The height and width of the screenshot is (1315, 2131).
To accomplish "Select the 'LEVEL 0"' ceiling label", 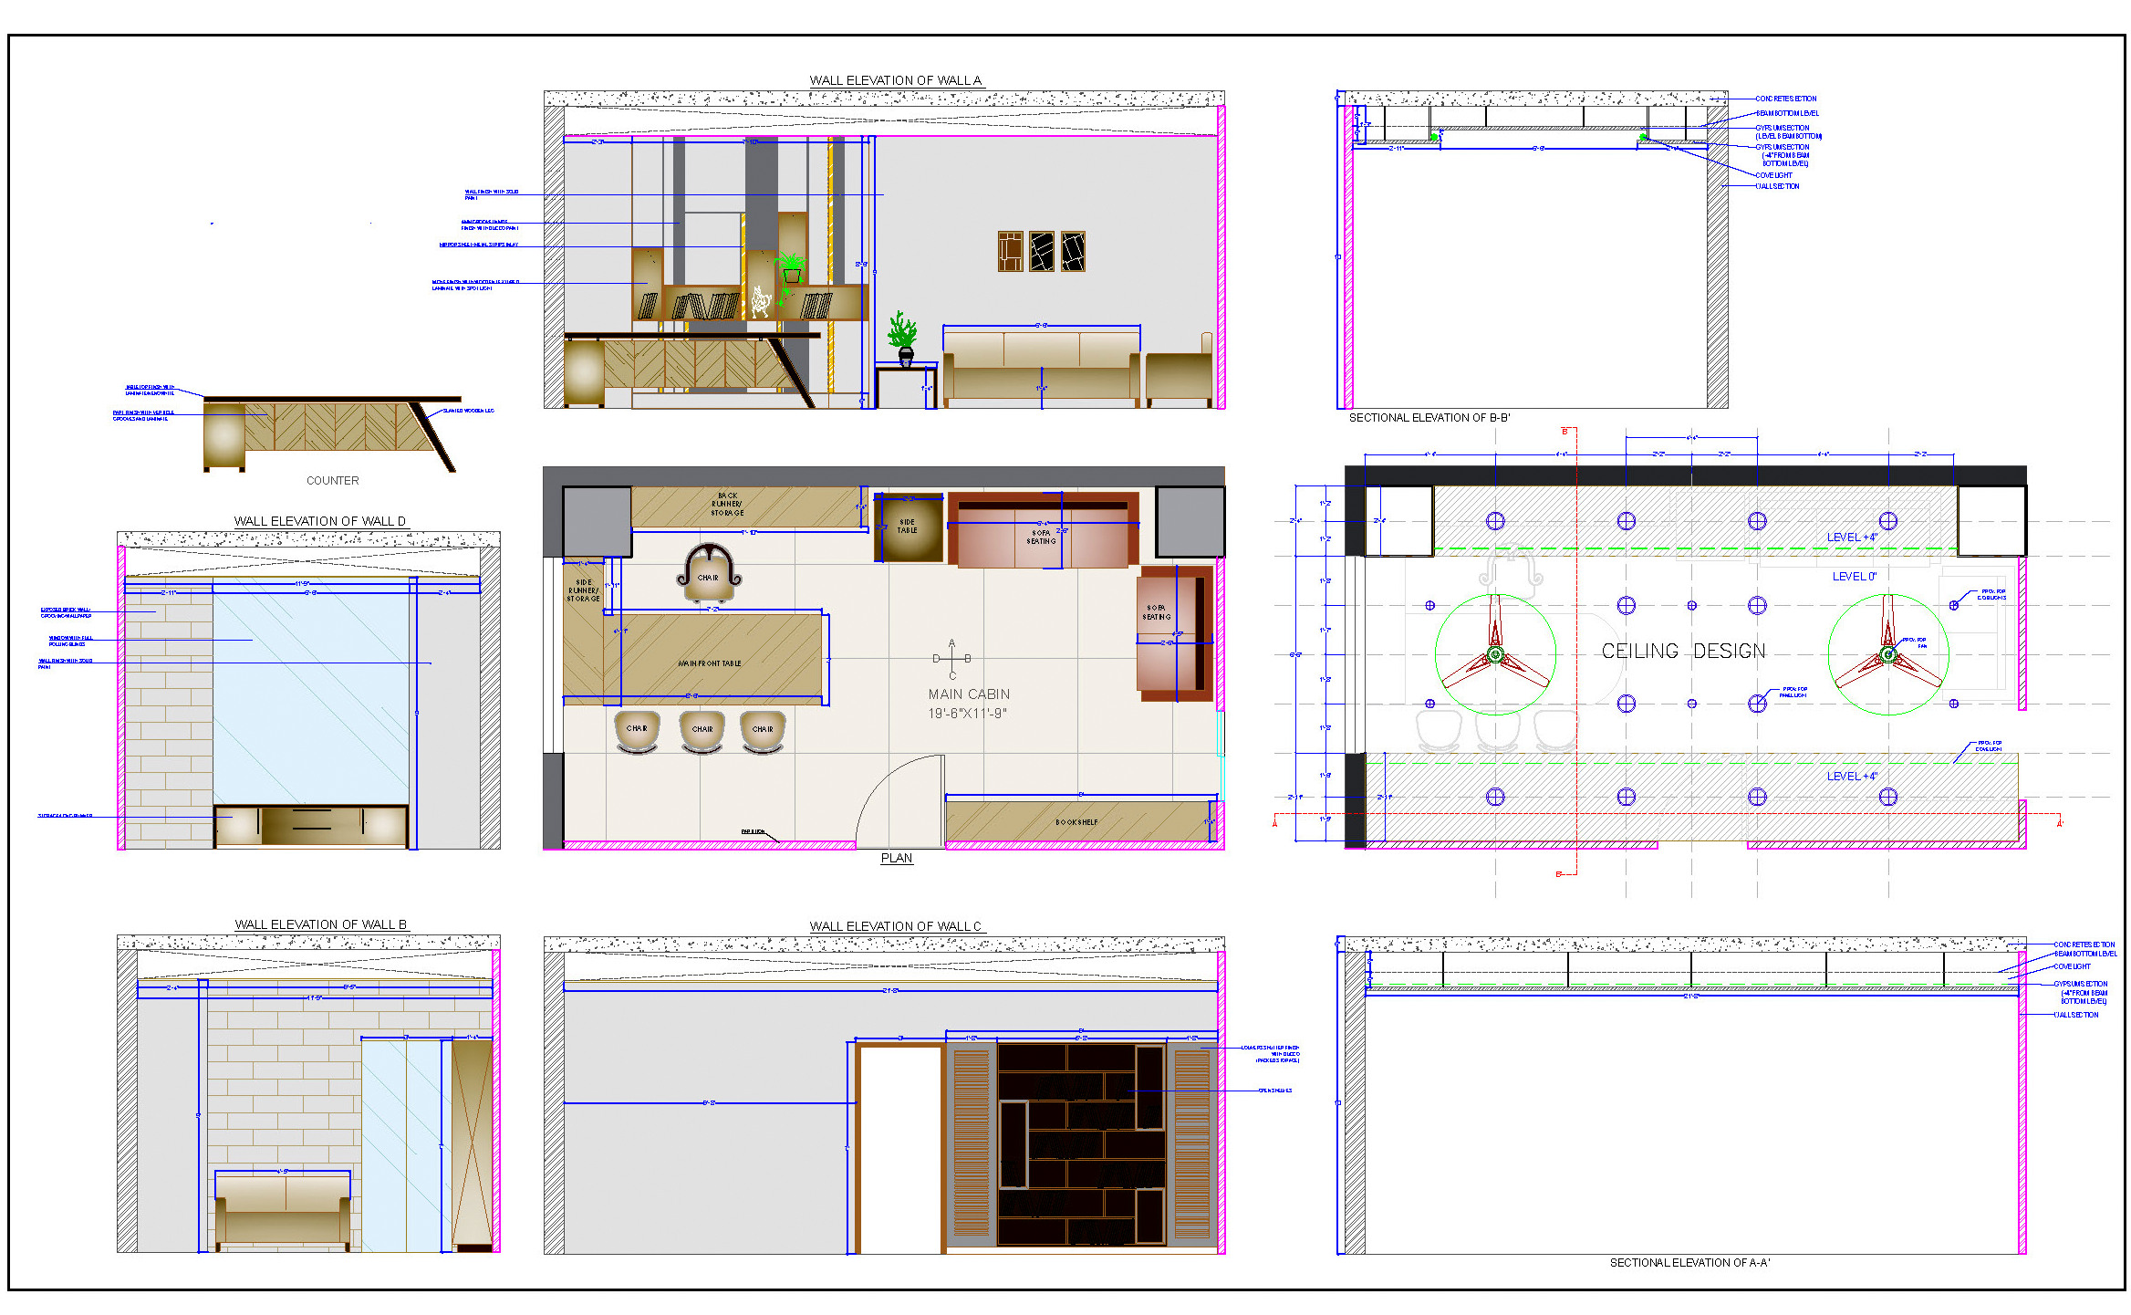I will (1854, 577).
